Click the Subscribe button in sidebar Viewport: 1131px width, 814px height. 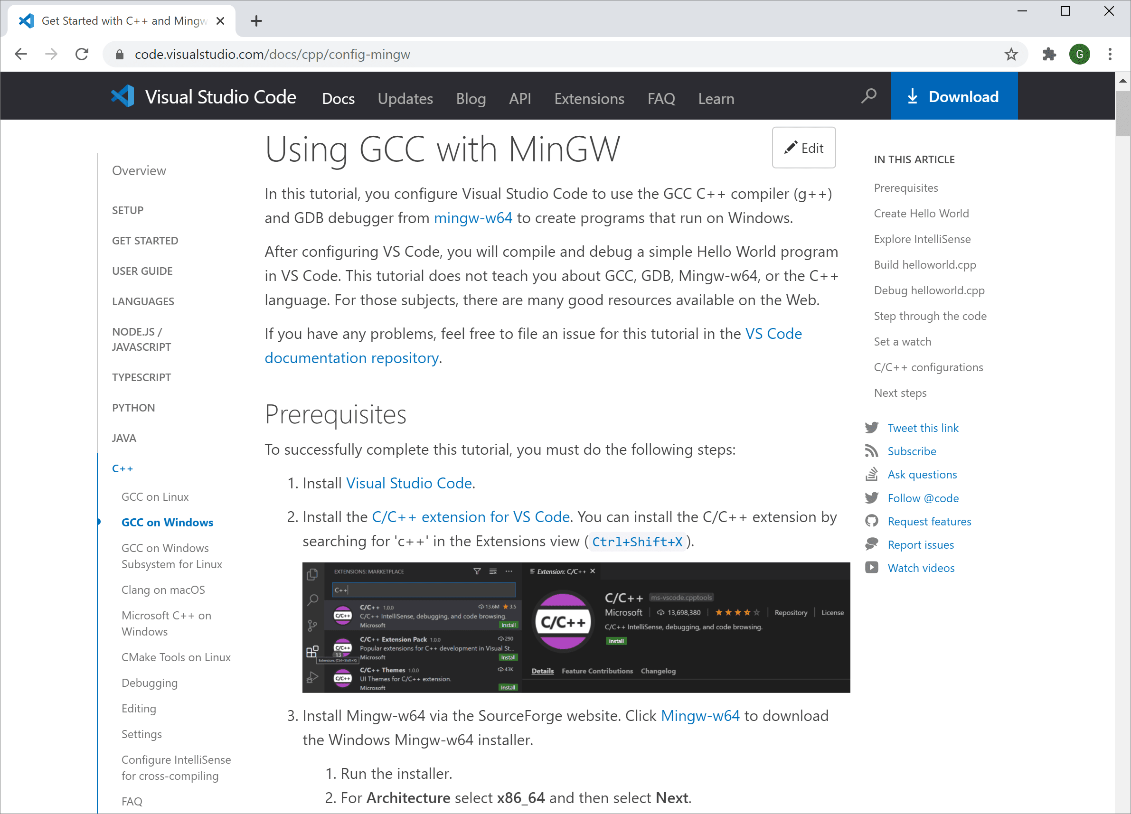pyautogui.click(x=913, y=451)
